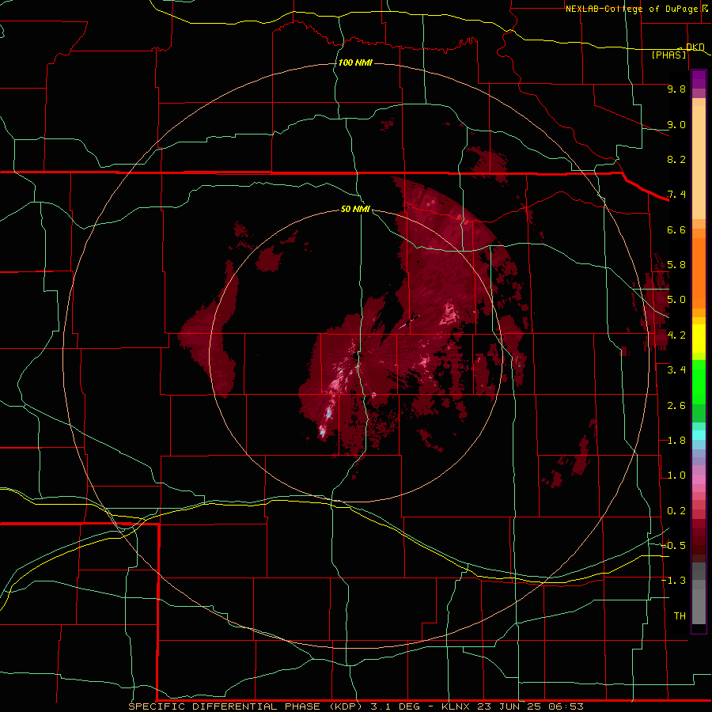This screenshot has height=712, width=712.
Task: Click the NEXLAB-College of DuPage credit text
Action: click(634, 9)
